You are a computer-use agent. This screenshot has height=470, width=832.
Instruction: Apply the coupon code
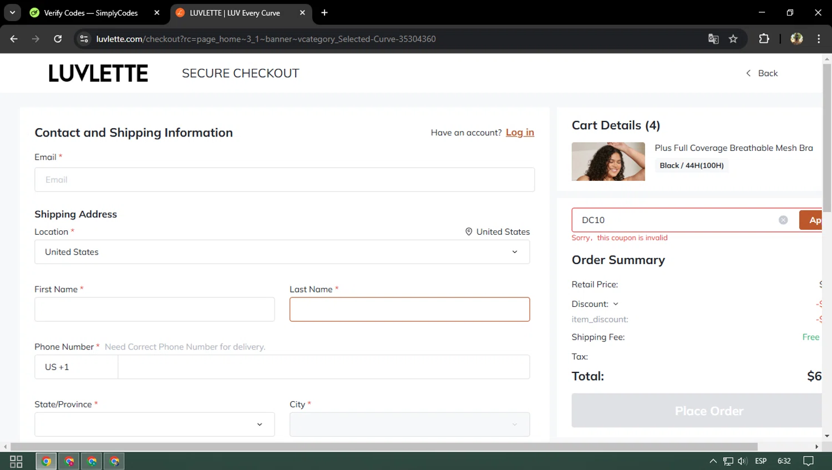pyautogui.click(x=811, y=220)
